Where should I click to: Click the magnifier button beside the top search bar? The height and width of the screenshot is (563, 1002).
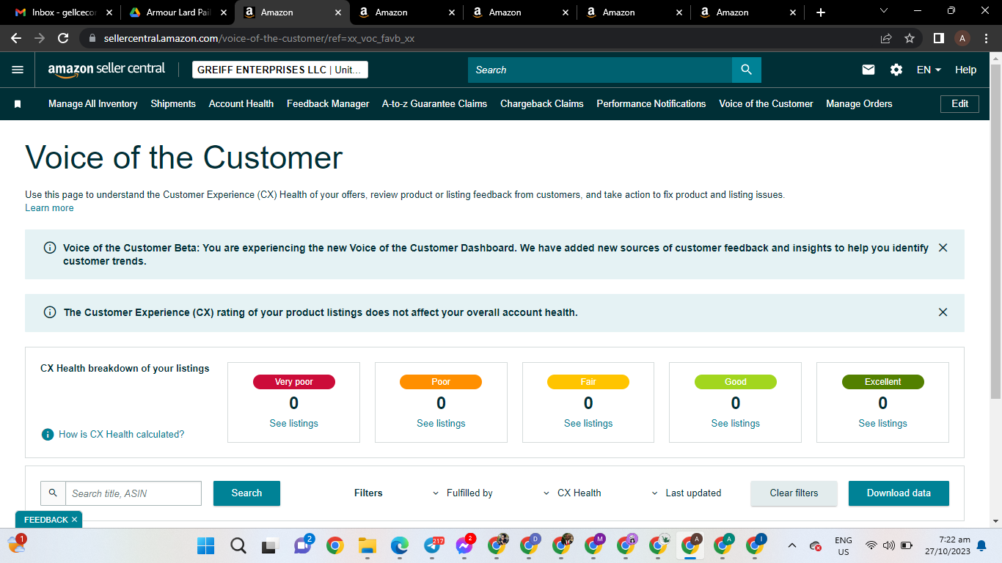pos(747,70)
